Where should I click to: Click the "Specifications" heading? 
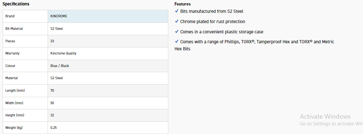click(16, 4)
